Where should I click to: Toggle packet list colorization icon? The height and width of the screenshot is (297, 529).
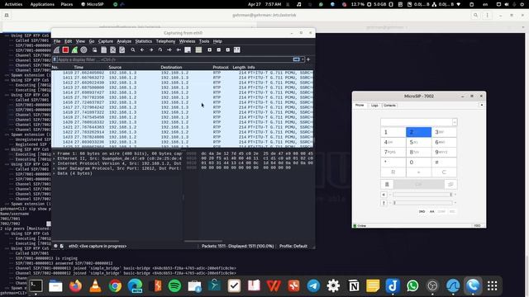click(198, 49)
